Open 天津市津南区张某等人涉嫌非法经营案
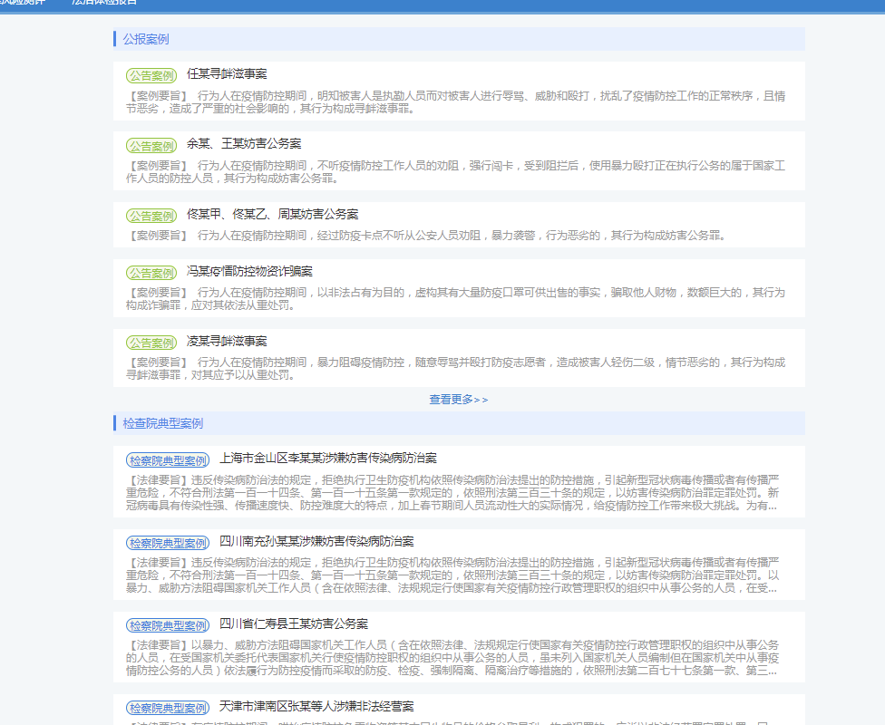The width and height of the screenshot is (885, 725). pyautogui.click(x=316, y=706)
